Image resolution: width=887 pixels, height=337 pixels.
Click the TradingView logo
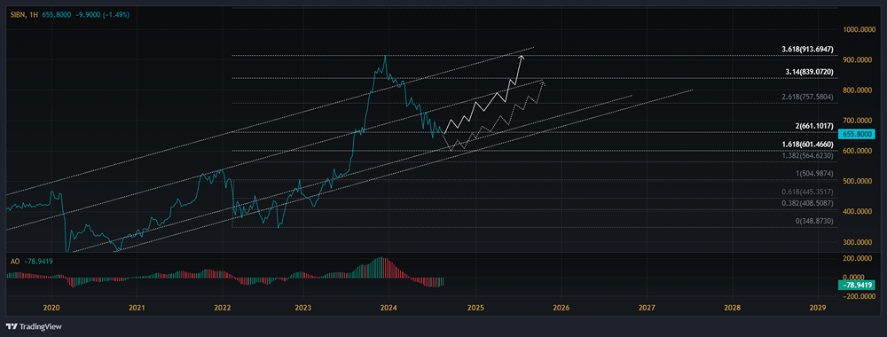tap(34, 327)
